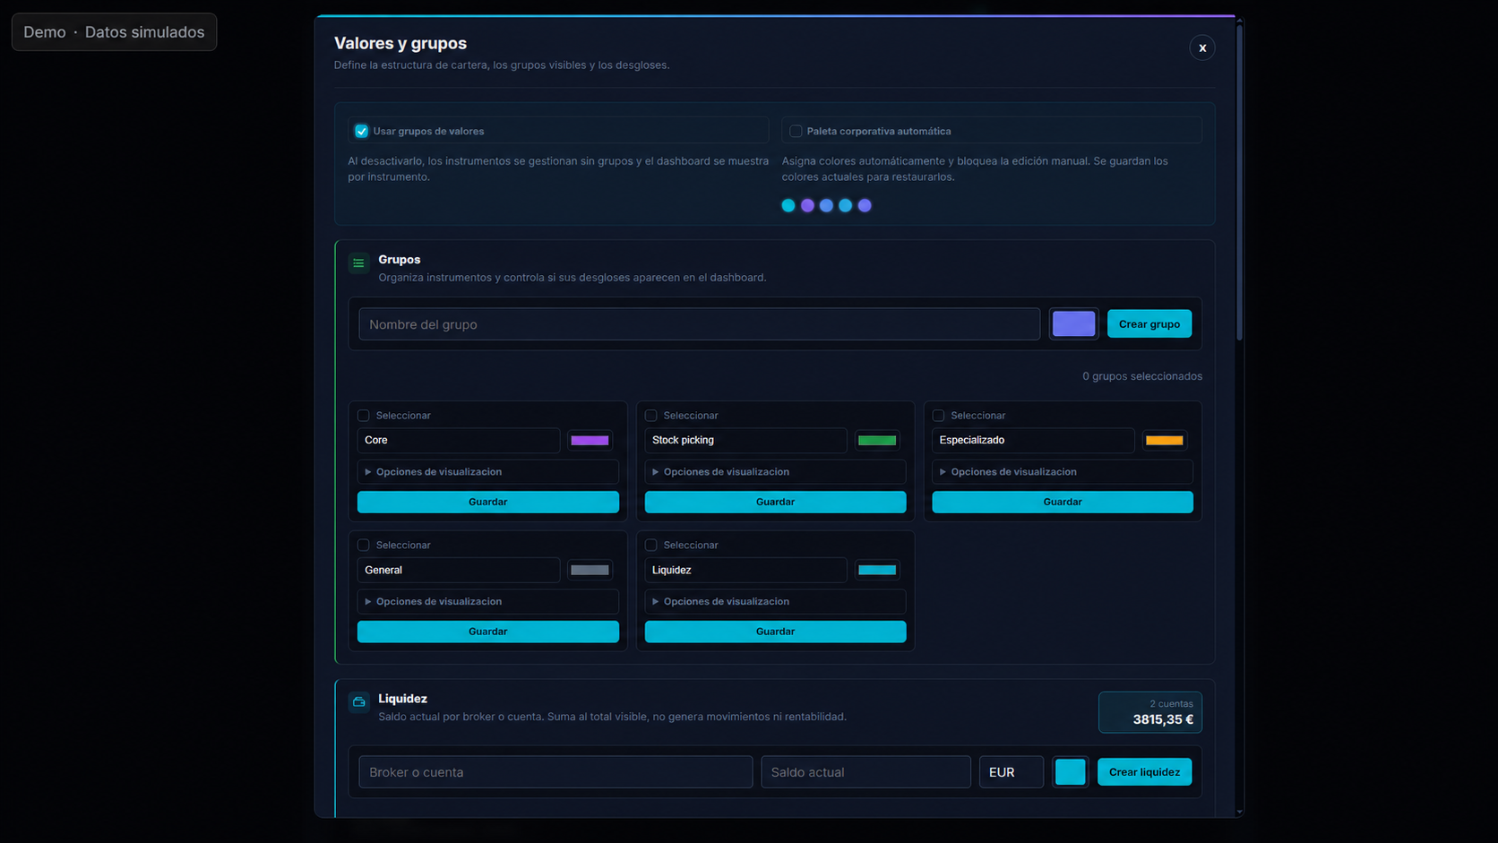Save the Stock picking group with Guardar
The width and height of the screenshot is (1498, 843).
(x=775, y=502)
